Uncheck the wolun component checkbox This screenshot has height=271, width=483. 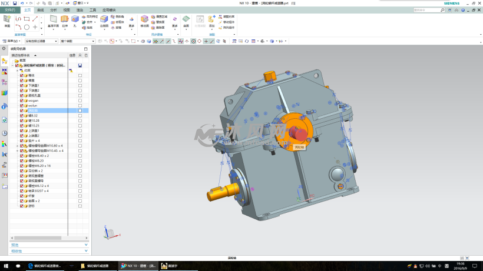click(x=22, y=106)
